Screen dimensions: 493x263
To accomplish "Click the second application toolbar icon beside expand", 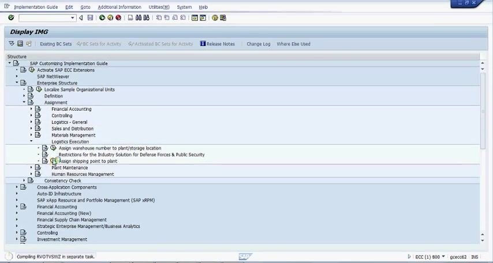I will click(20, 44).
